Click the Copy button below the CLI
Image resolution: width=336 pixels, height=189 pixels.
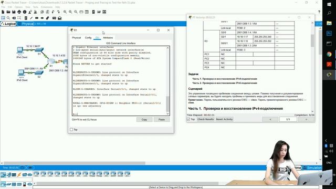coord(144,120)
